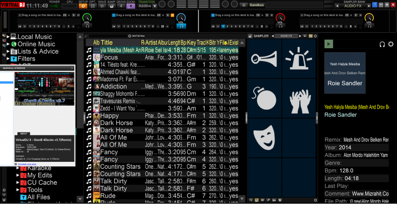Switch to the previous Sampler Bank
The image size is (397, 204).
coord(337,6)
